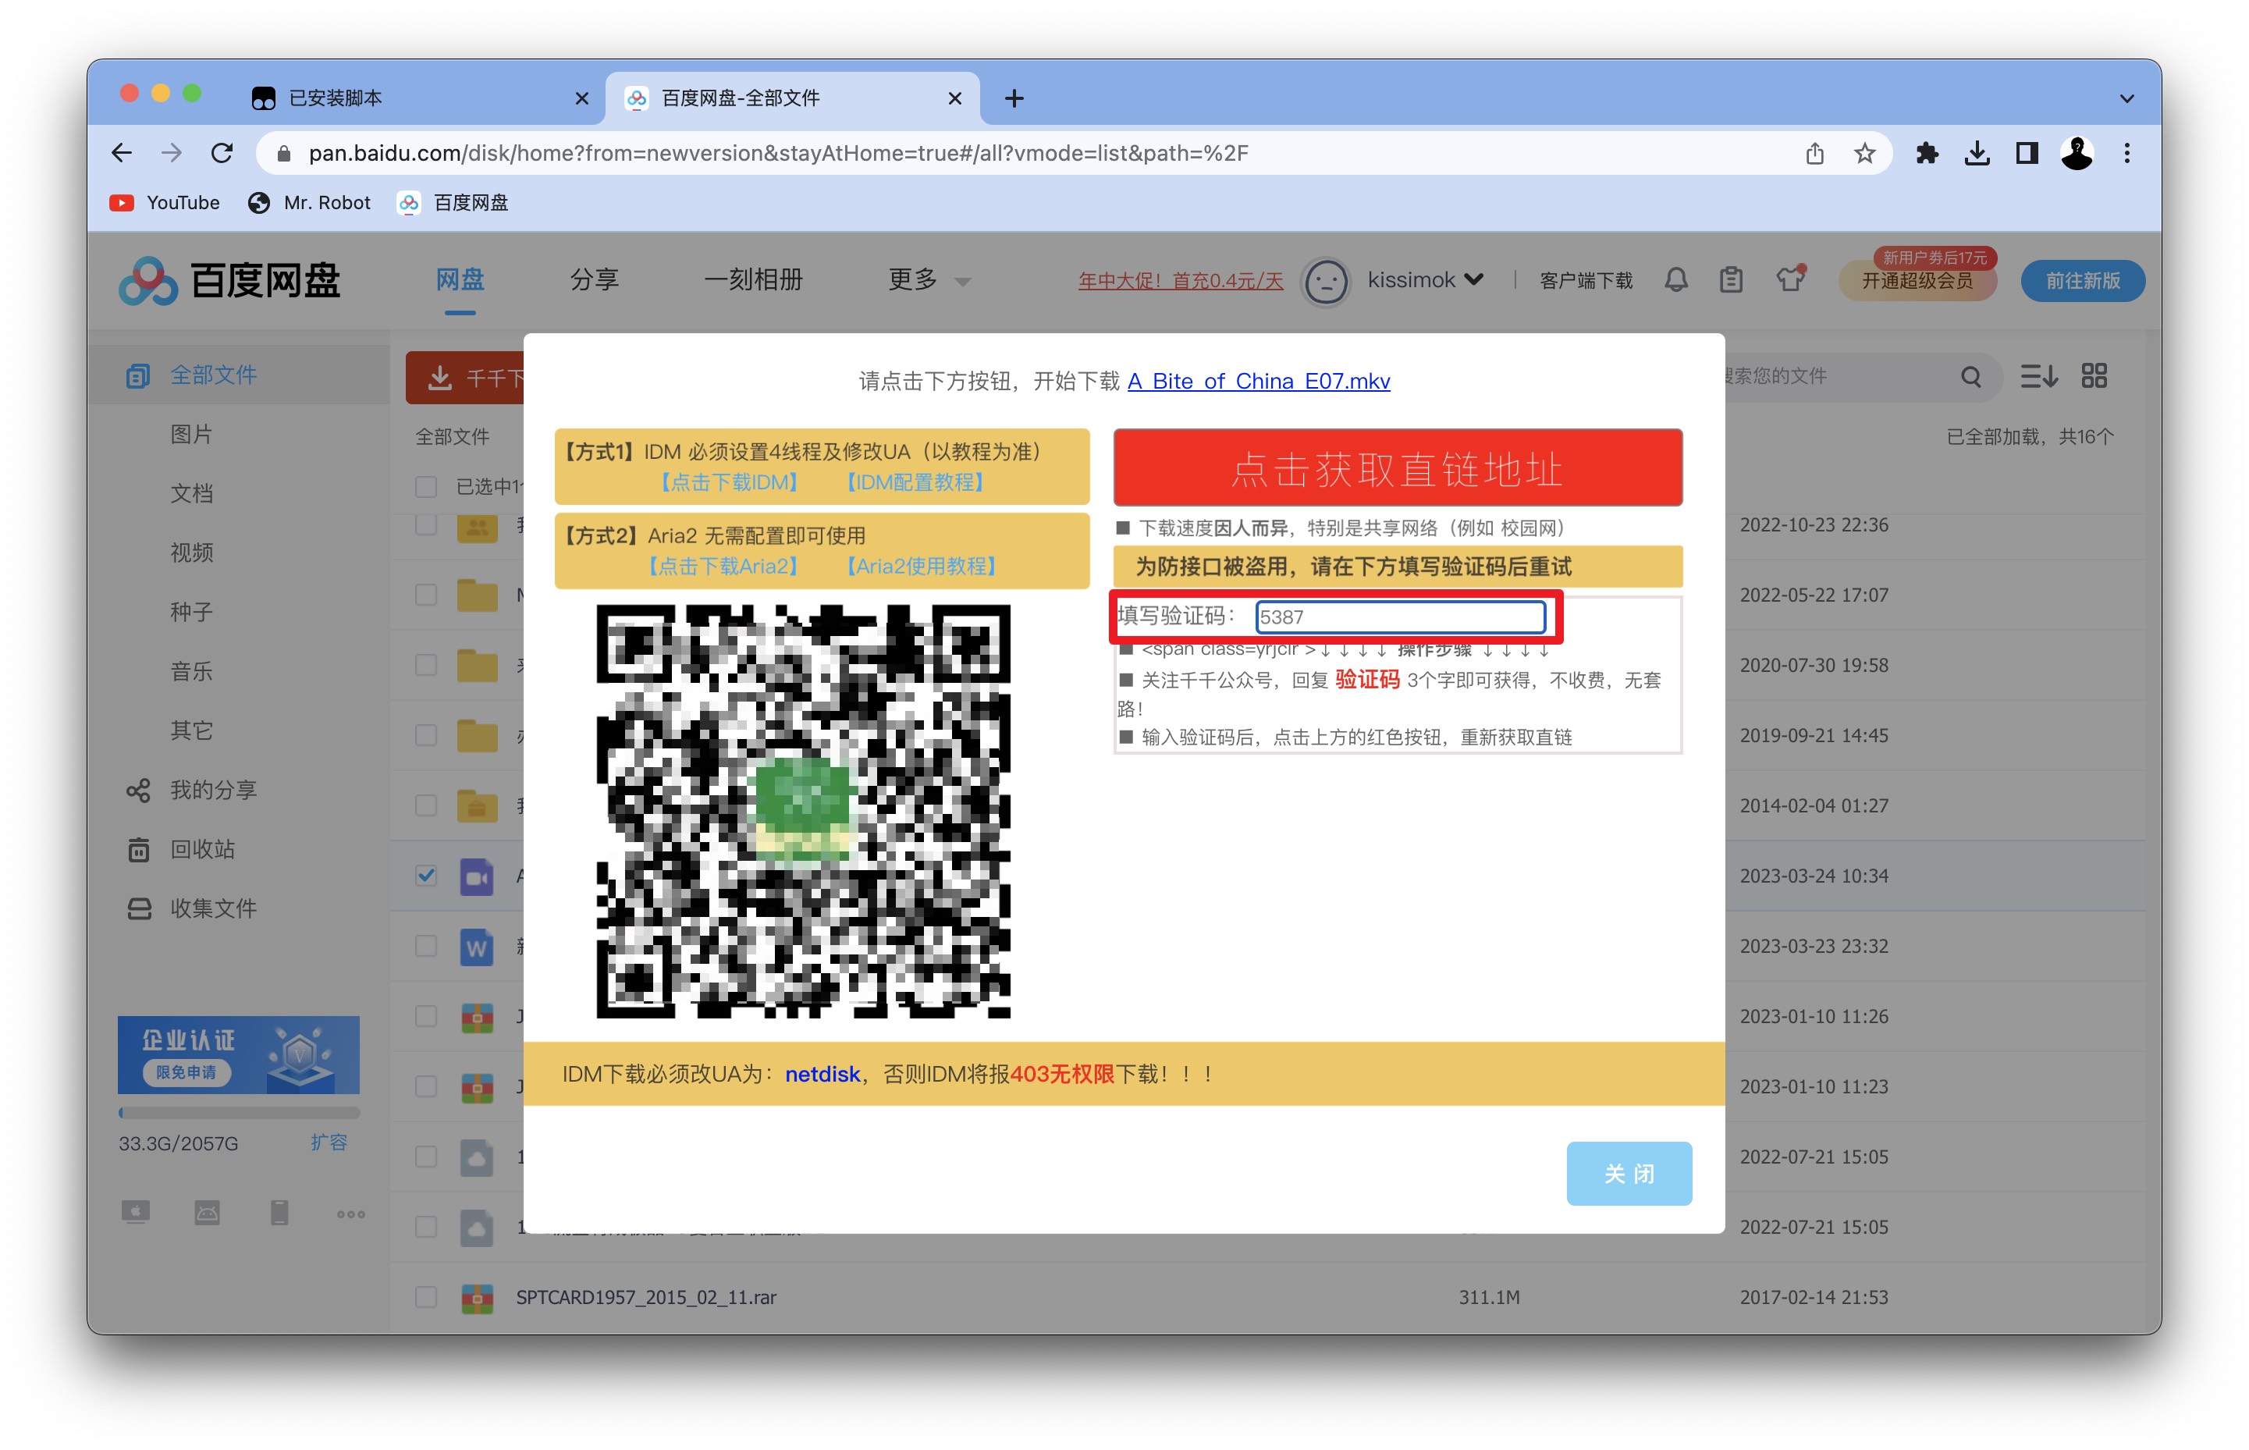Viewport: 2249px width, 1450px height.
Task: Check the SPTCARD1957 rar file checkbox
Action: [426, 1296]
